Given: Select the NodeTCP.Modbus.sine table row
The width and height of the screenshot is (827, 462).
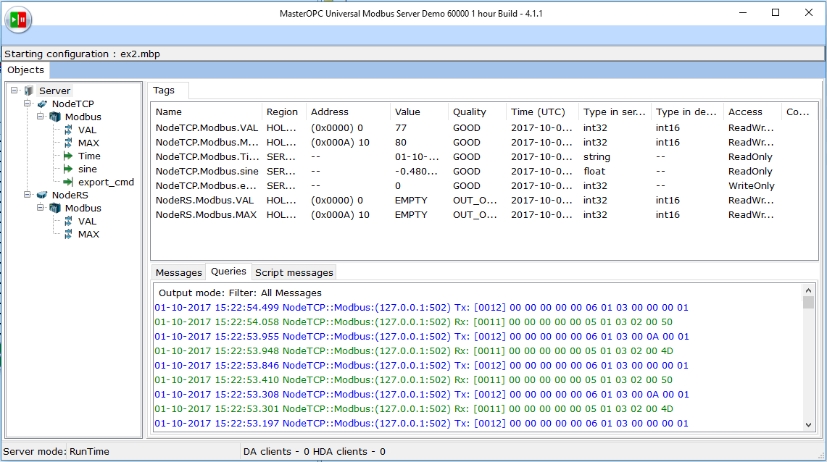Looking at the screenshot, I should [x=484, y=171].
